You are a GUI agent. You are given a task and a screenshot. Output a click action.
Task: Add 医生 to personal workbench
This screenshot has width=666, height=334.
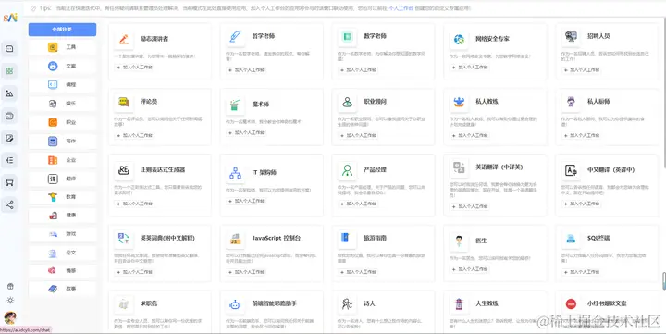tap(470, 269)
